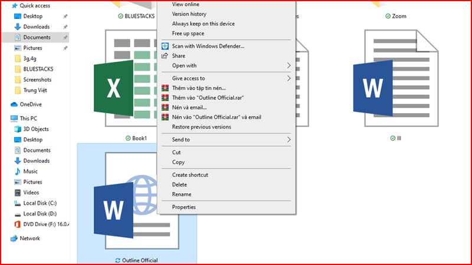The image size is (472, 265).
Task: Click the Network icon in sidebar
Action: tap(15, 238)
